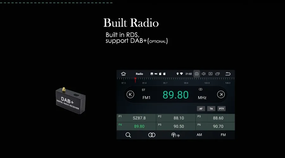Tap the back arrow icon
Screen dimensions: 285x158
pyautogui.click(x=228, y=74)
